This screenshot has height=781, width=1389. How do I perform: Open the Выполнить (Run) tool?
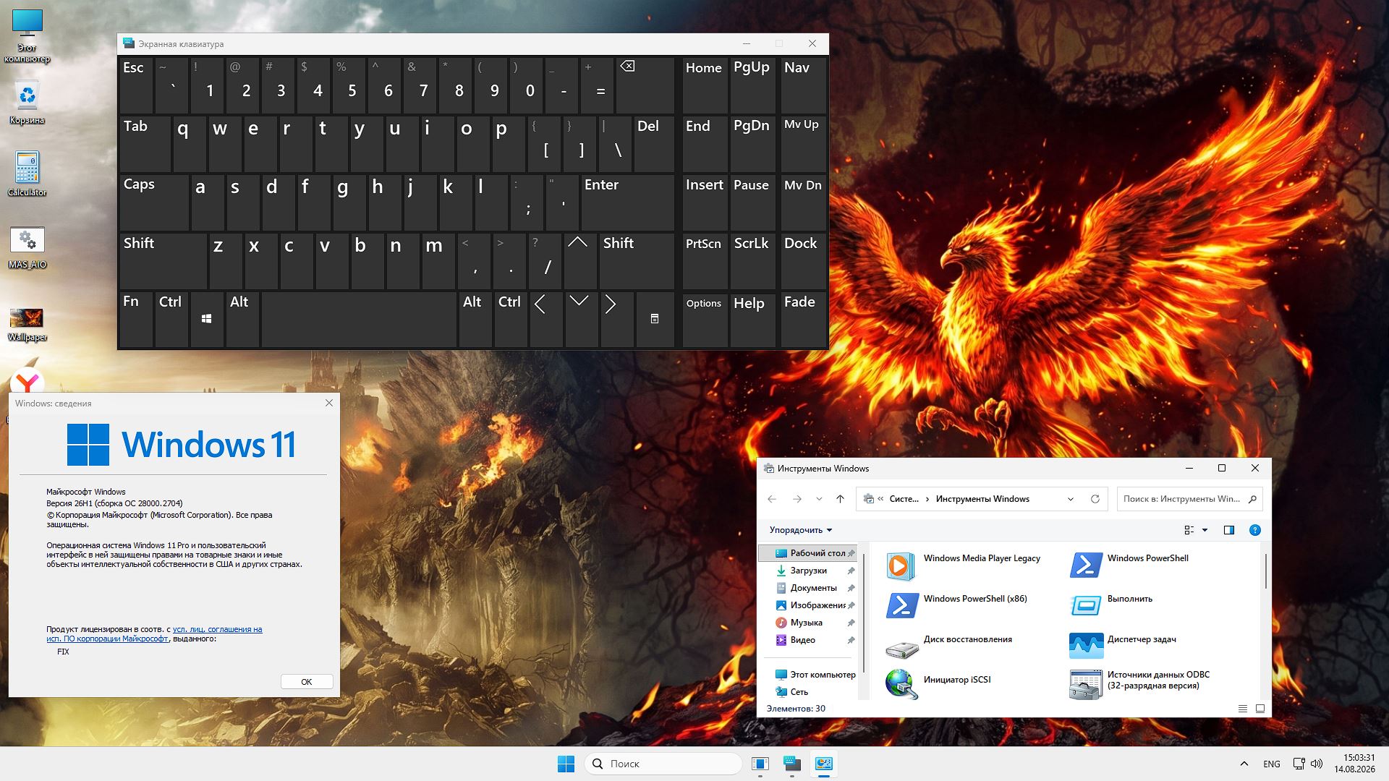coord(1111,606)
